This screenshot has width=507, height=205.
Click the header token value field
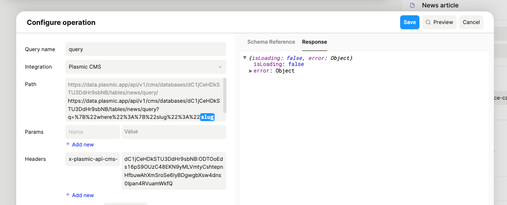(174, 171)
